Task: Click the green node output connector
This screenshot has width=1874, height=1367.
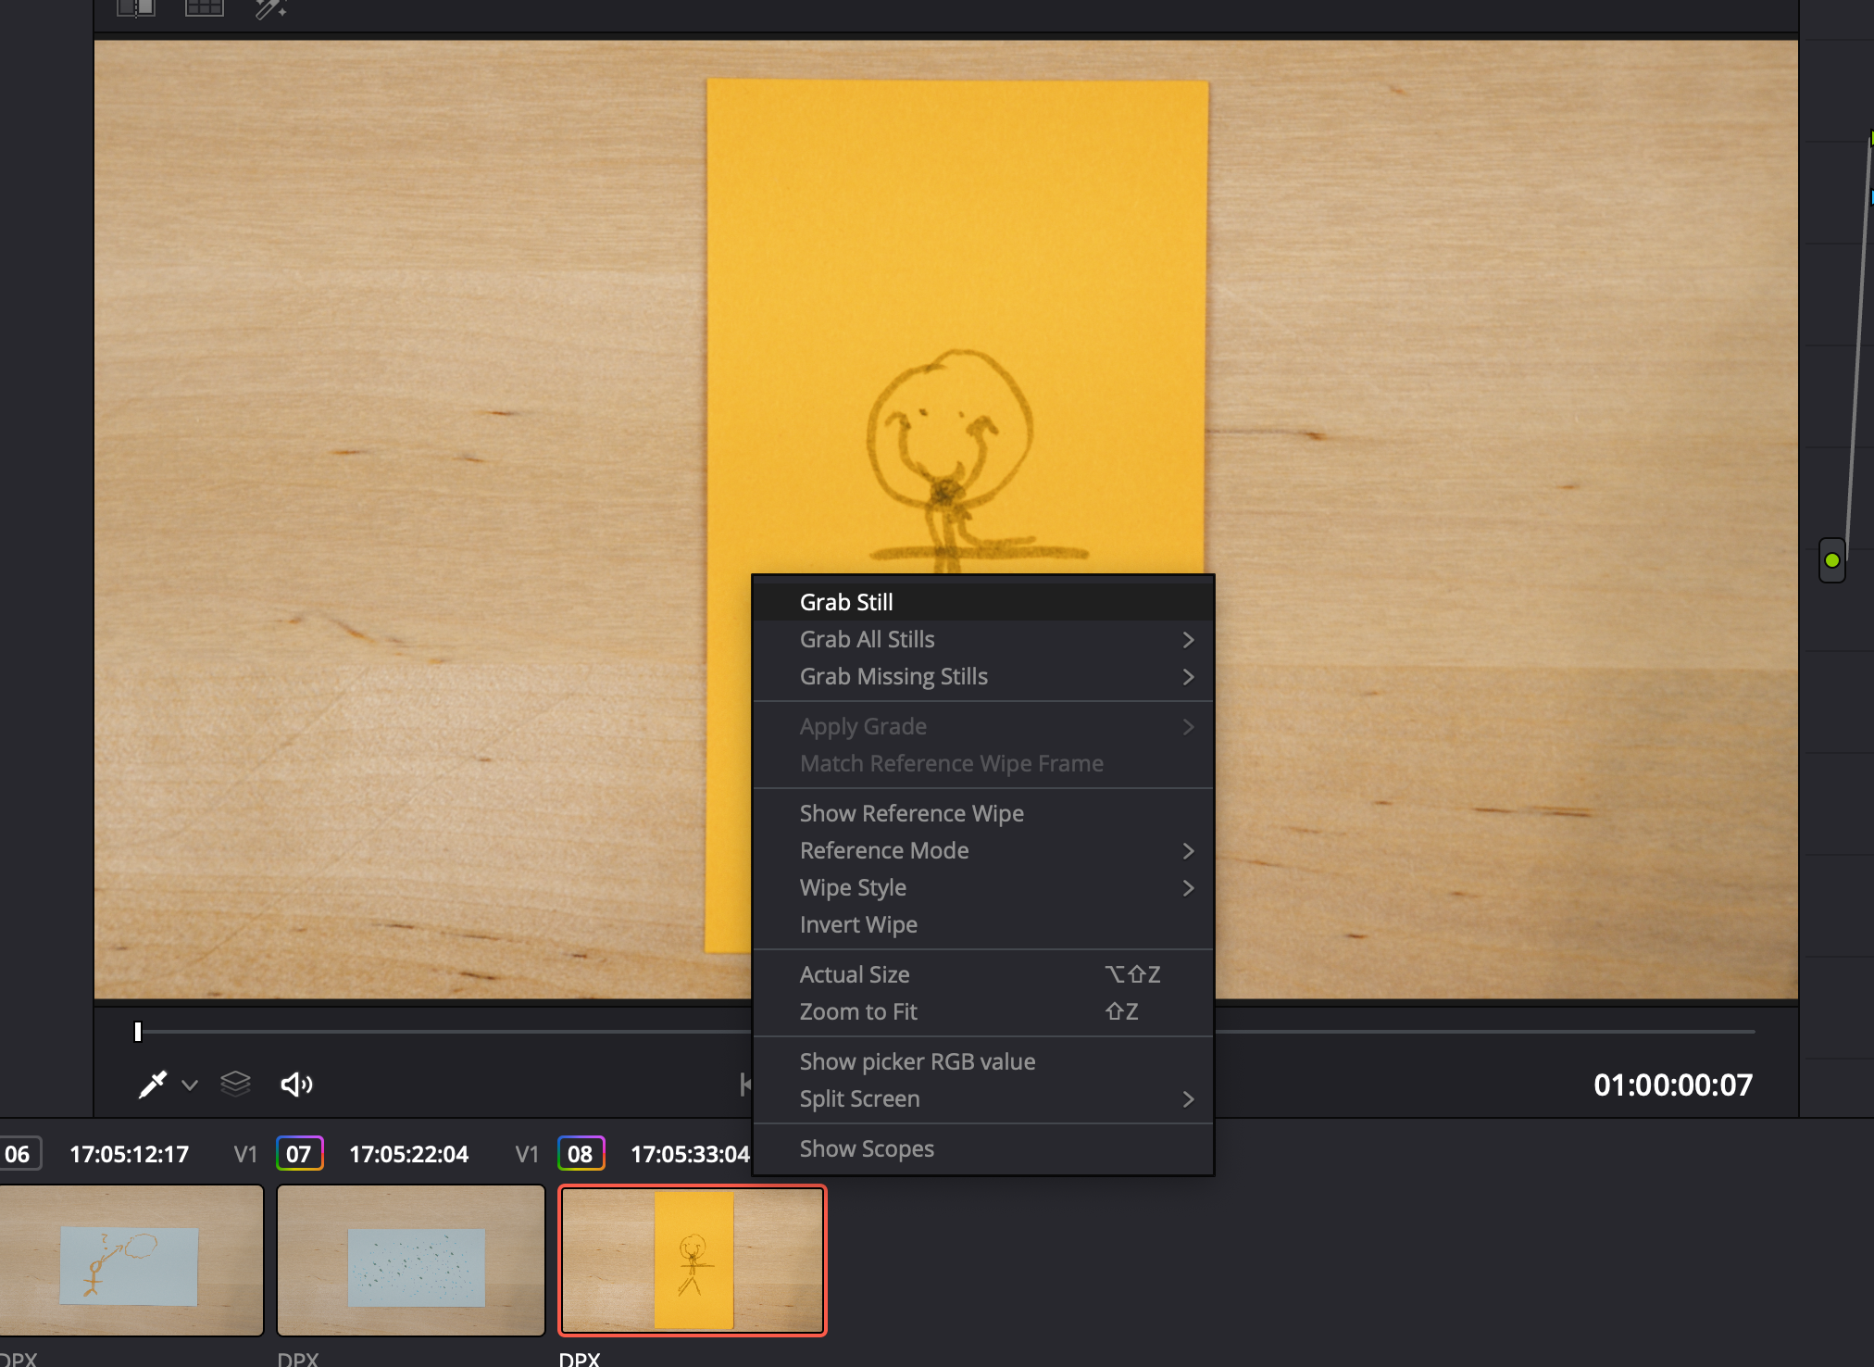Action: click(1831, 560)
